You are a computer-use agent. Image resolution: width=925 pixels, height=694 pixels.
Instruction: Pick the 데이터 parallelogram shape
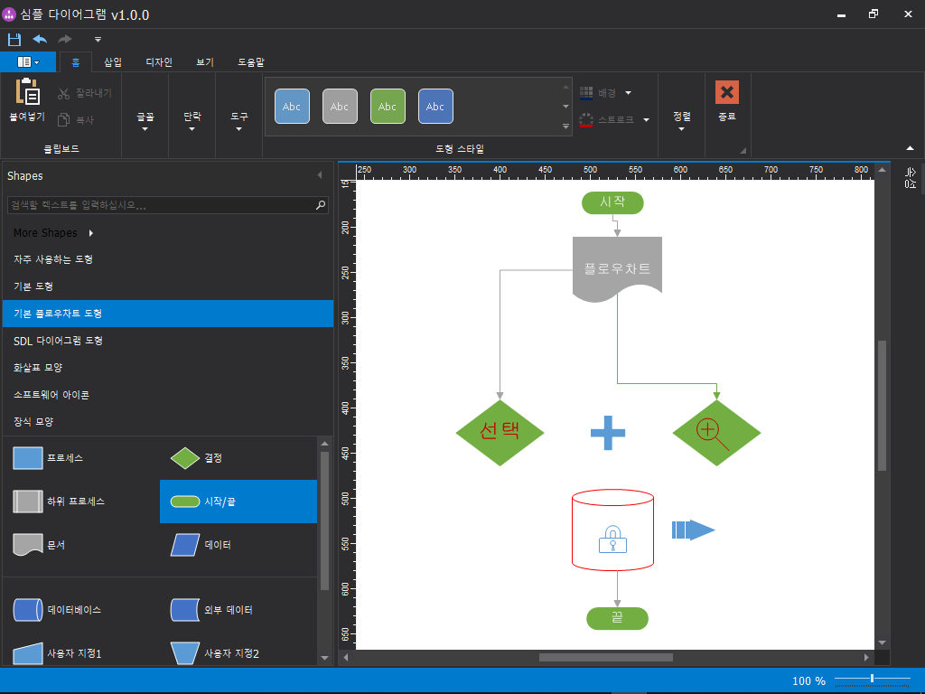point(238,545)
